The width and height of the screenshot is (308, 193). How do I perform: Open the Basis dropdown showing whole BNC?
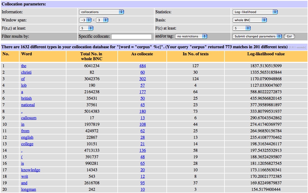(x=250, y=20)
